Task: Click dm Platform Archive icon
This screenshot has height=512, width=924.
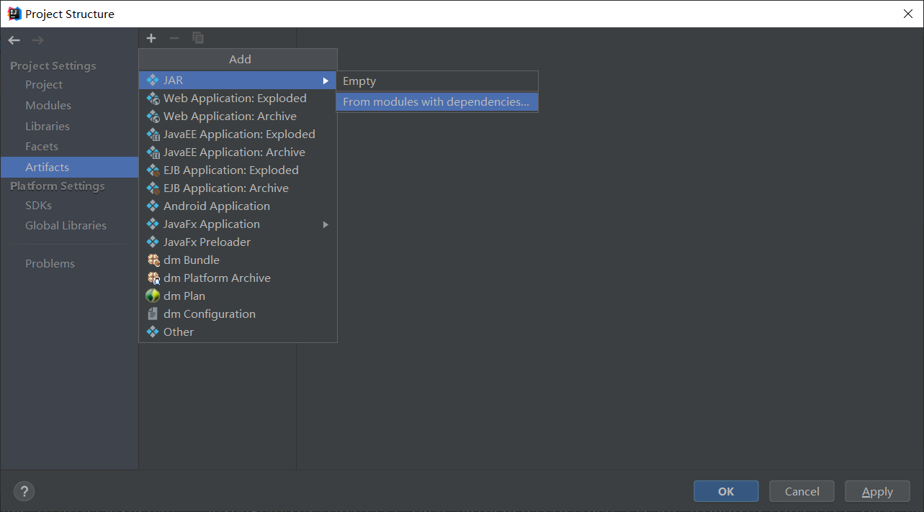Action: click(x=153, y=278)
